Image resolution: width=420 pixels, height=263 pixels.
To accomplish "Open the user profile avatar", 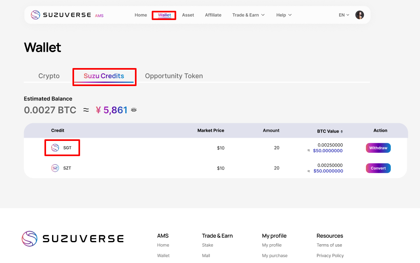I will click(x=360, y=15).
